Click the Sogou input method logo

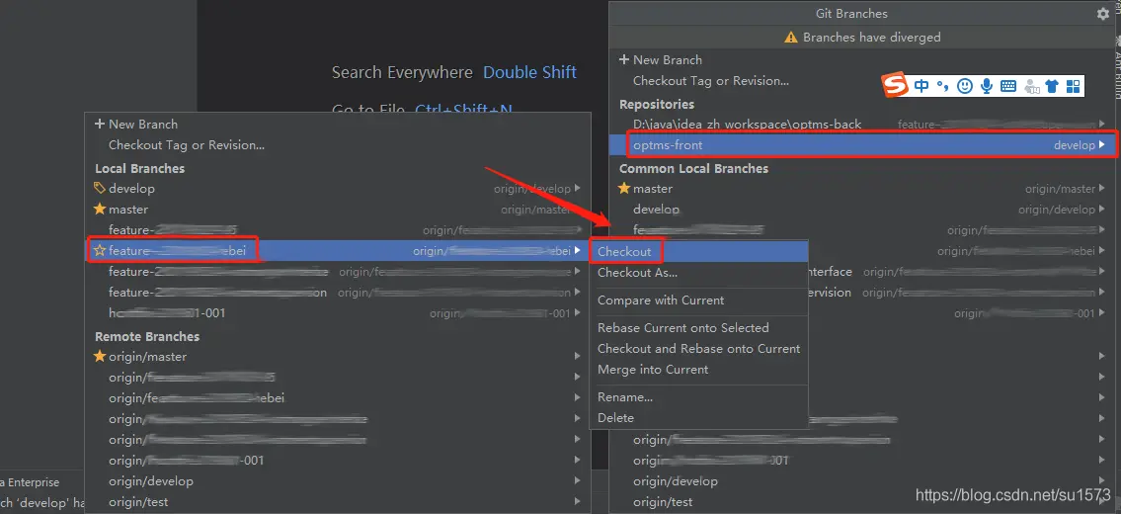pos(895,86)
